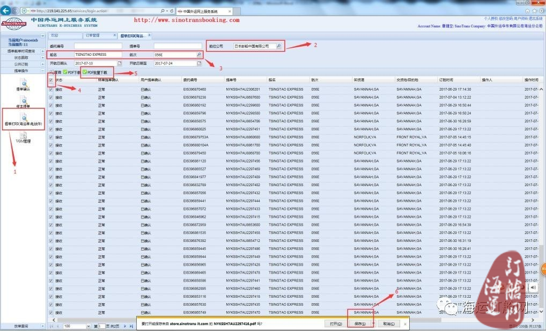Open the dropdown arrow beside 保存(S)
Screen dimensions: 546x331
pyautogui.click(x=373, y=323)
